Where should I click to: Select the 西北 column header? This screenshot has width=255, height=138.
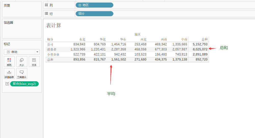[x=143, y=40]
